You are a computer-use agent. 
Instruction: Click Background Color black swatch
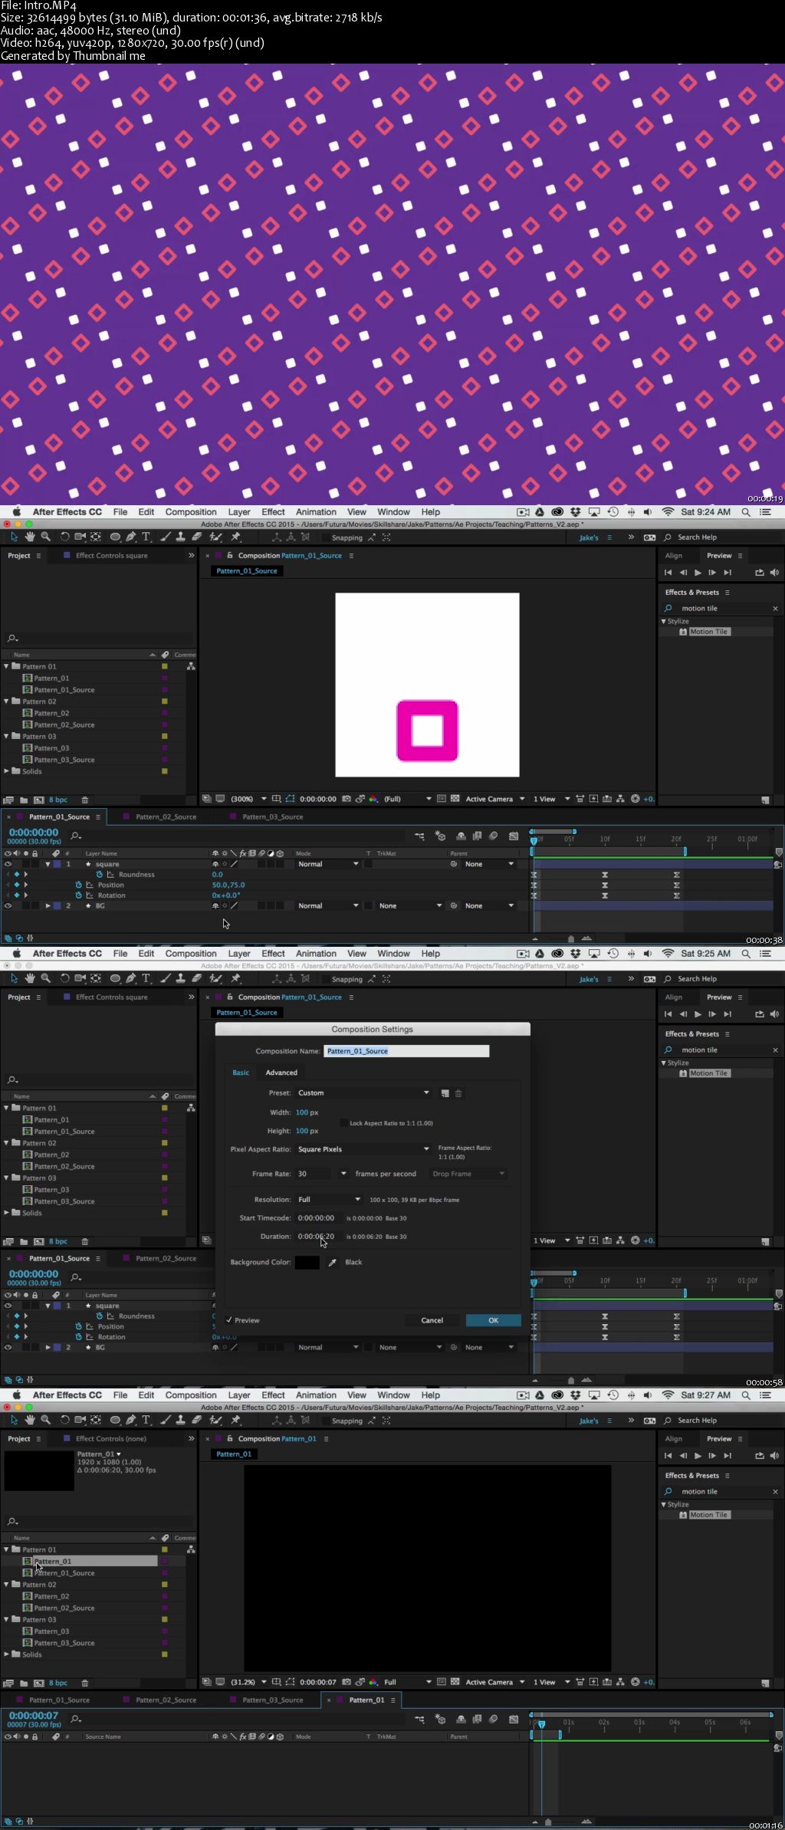307,1262
